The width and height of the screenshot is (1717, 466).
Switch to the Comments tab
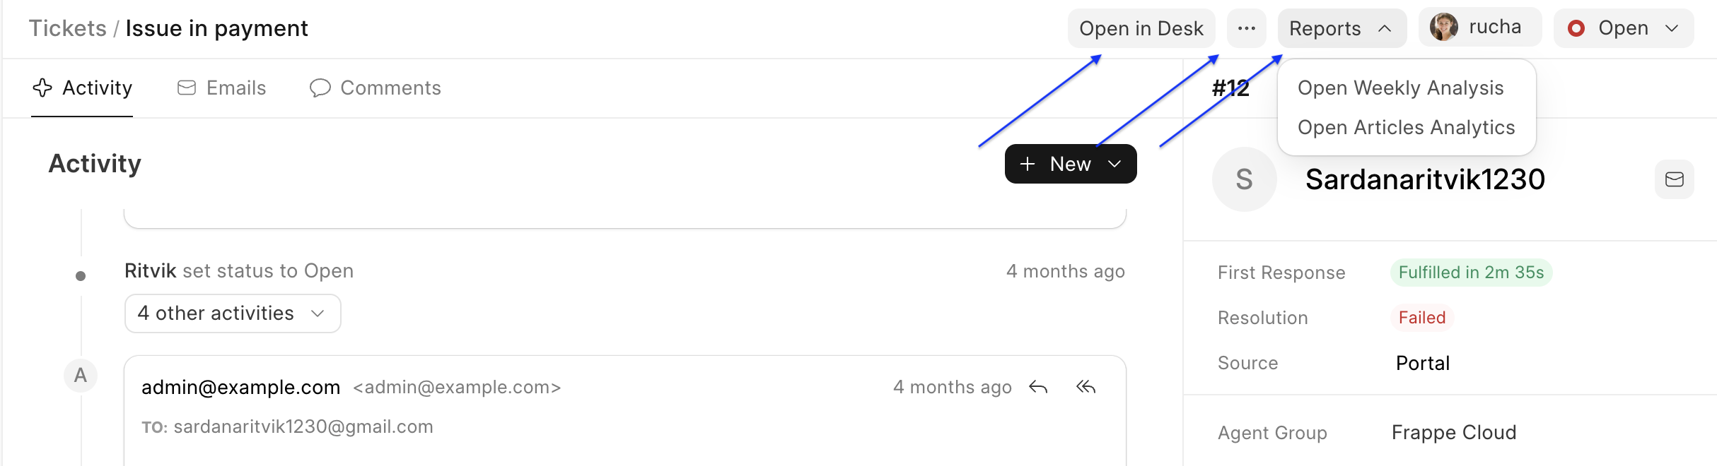pyautogui.click(x=375, y=88)
